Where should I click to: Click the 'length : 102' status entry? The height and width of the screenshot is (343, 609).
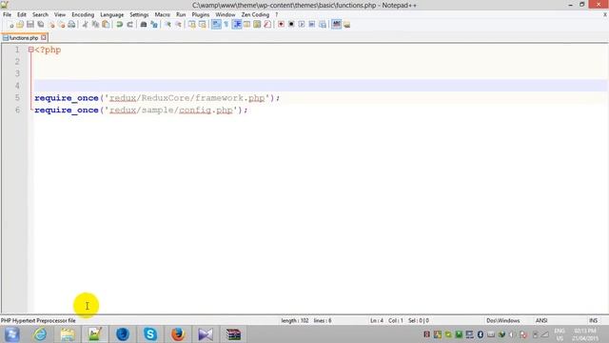(x=294, y=320)
